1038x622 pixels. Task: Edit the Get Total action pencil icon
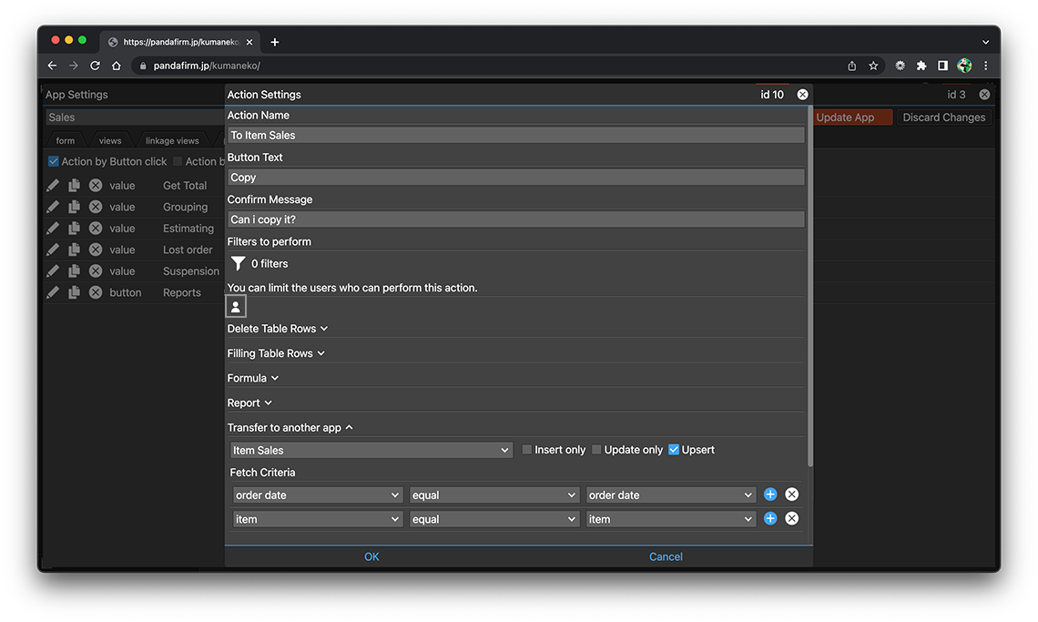coord(53,185)
